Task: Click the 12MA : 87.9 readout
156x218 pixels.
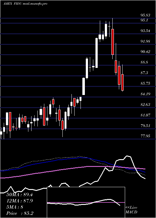Action: (x=19, y=201)
